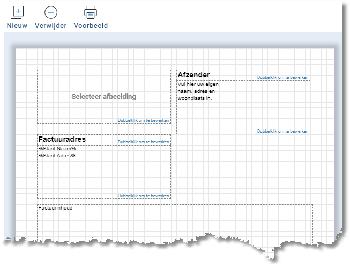The height and width of the screenshot is (267, 350).
Task: Select the 'Factuuradres' heading text
Action: pos(62,140)
